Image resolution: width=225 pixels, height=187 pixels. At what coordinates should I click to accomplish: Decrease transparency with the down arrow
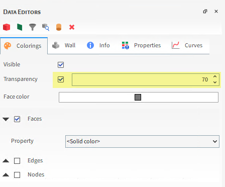pyautogui.click(x=215, y=82)
